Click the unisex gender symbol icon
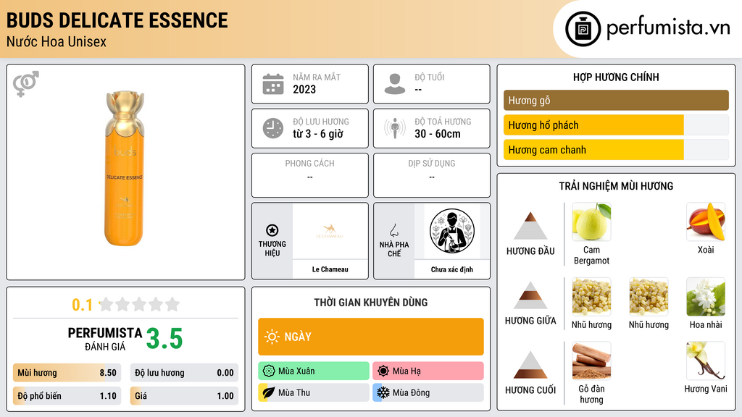This screenshot has width=742, height=417. pyautogui.click(x=26, y=84)
